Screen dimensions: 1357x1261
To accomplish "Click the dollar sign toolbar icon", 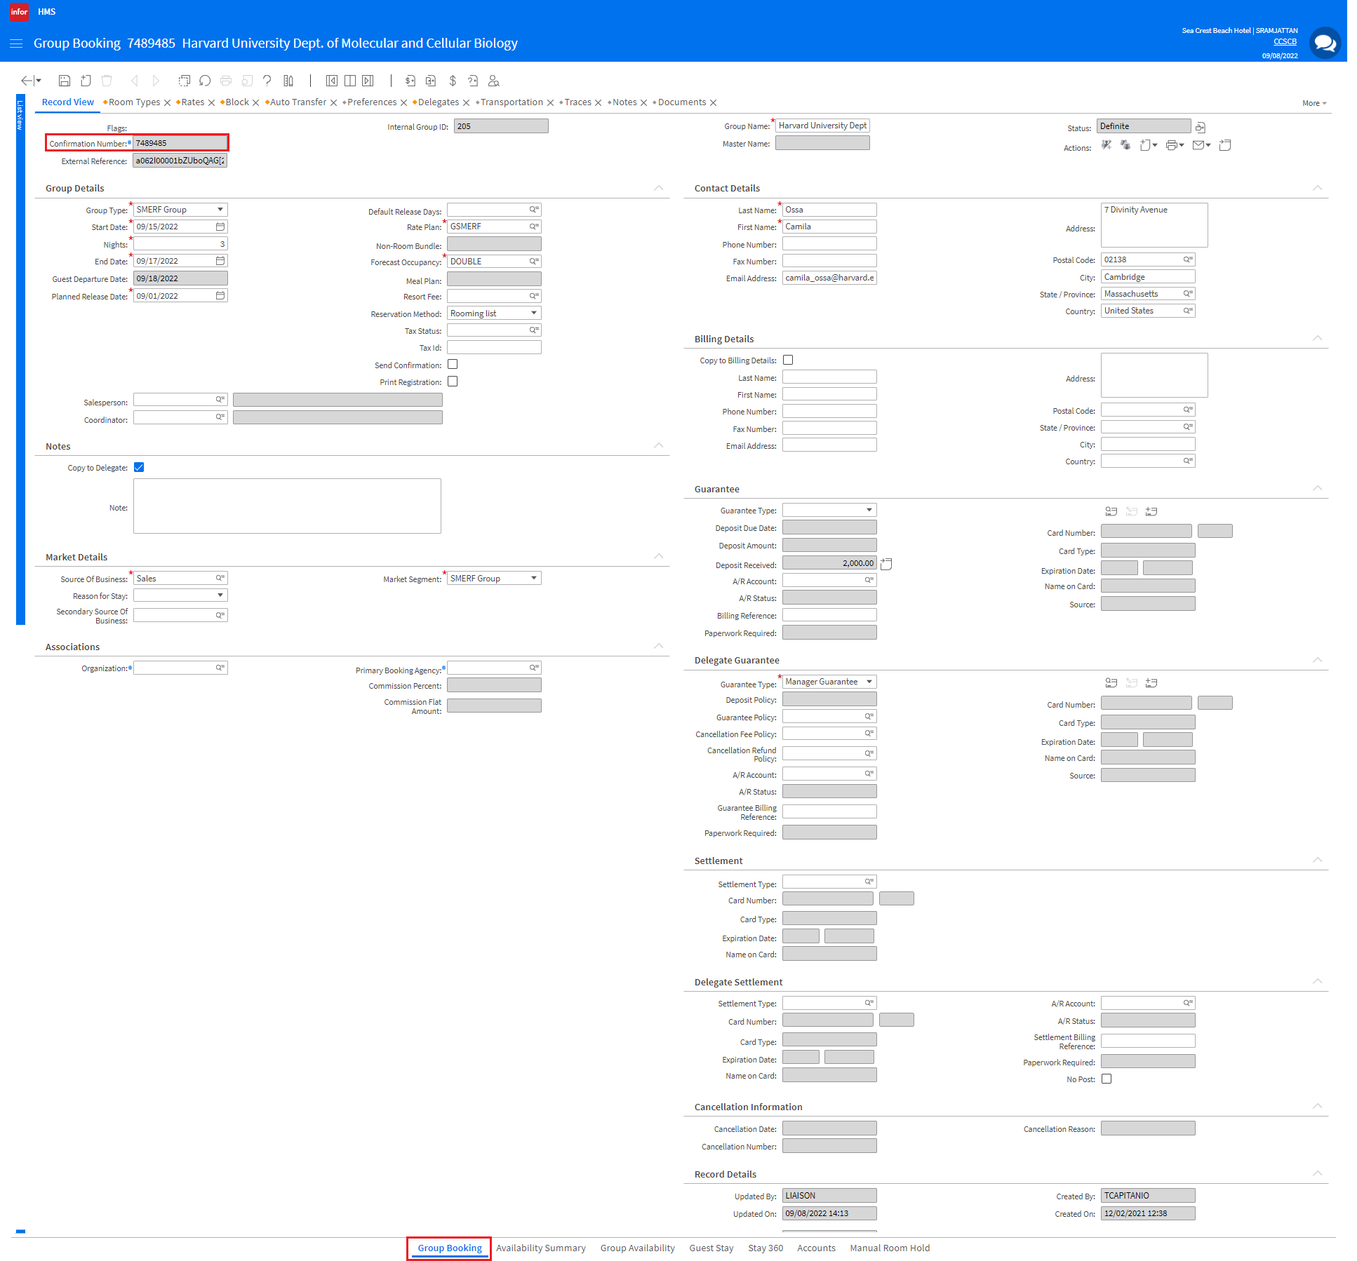I will click(x=453, y=81).
